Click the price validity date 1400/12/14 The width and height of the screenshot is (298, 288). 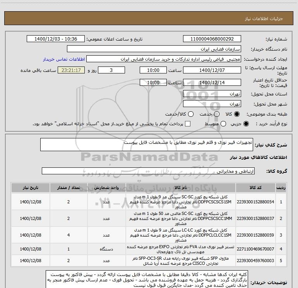click(212, 83)
